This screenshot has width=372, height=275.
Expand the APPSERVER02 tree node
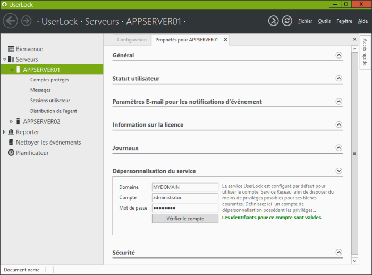[x=11, y=121]
